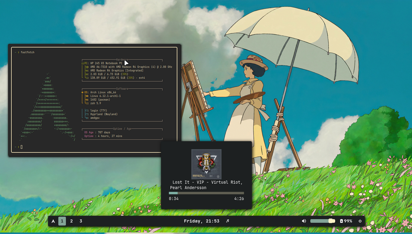Select the login (TTY) line
This screenshot has width=412, height=234.
(x=96, y=111)
